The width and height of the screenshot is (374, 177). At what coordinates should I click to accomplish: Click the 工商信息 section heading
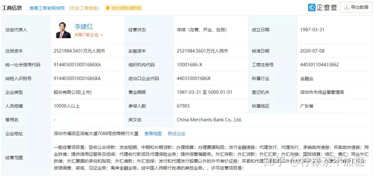click(12, 8)
